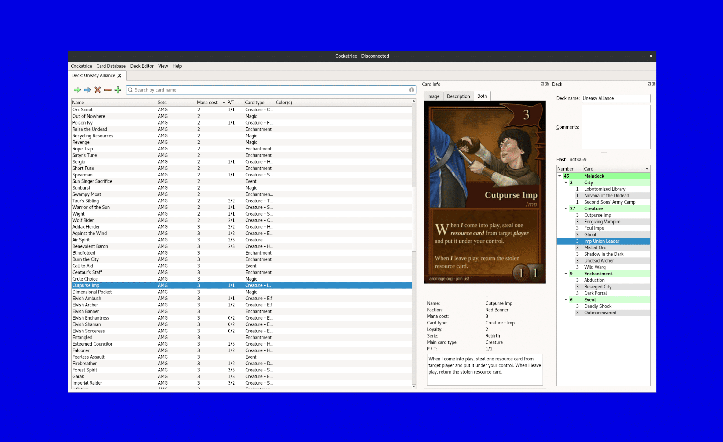Collapse the Maindeck tree node

click(560, 176)
